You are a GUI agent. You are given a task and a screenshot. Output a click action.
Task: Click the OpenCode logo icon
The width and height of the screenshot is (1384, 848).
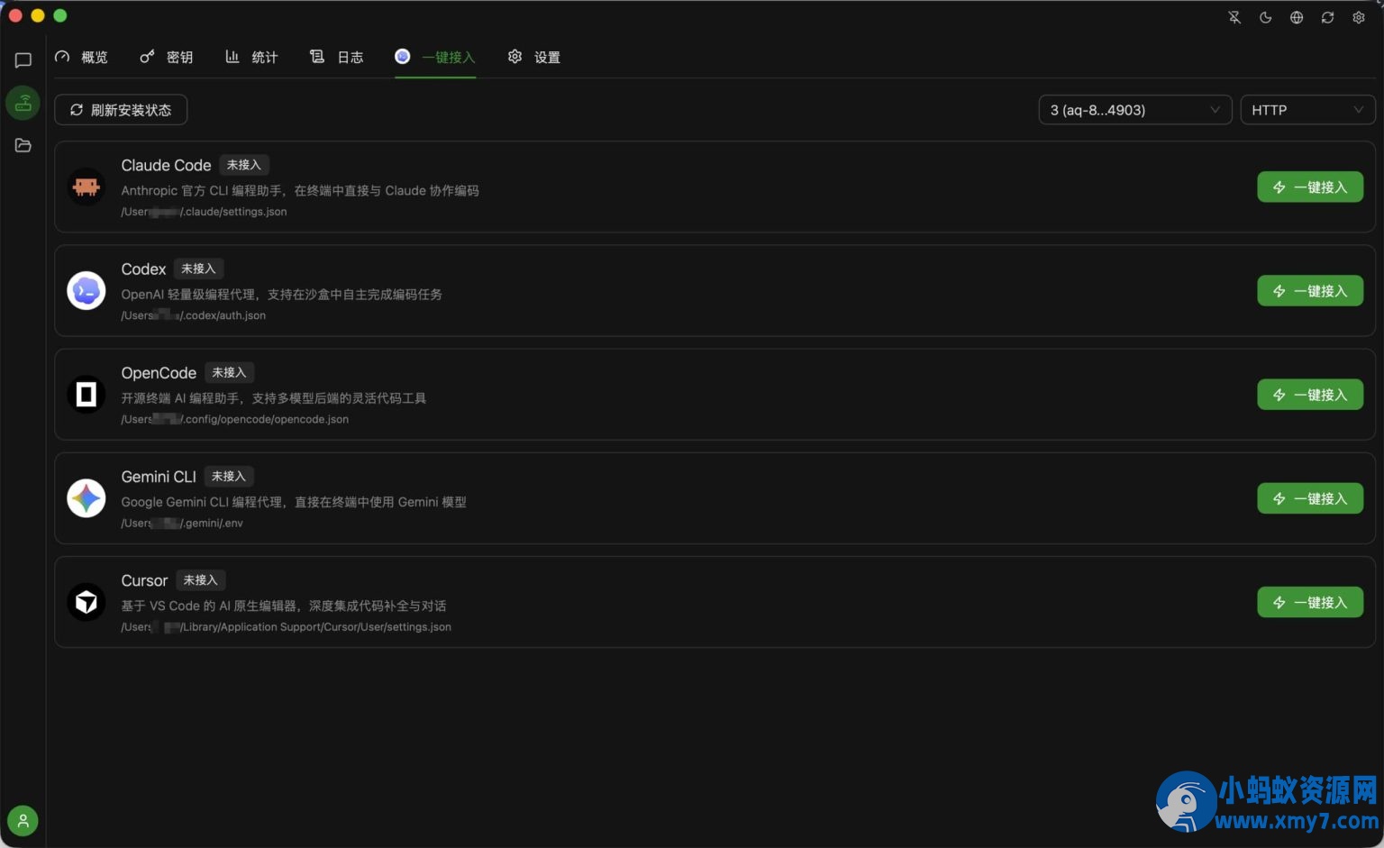(86, 394)
